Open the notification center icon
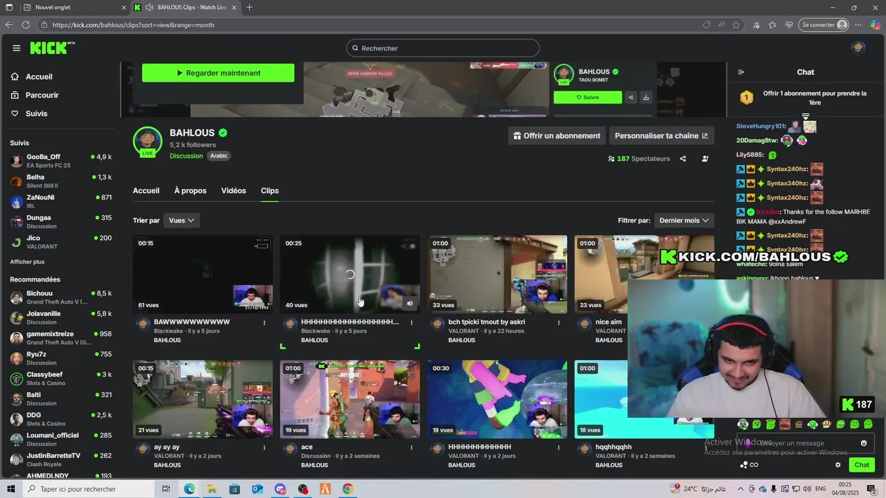The height and width of the screenshot is (498, 886). coord(871,489)
